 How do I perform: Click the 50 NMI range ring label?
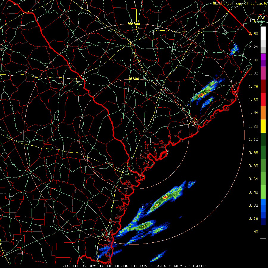pyautogui.click(x=134, y=79)
